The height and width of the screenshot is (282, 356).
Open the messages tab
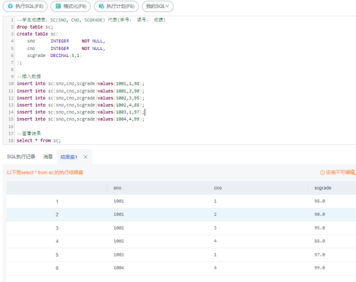tap(48, 156)
